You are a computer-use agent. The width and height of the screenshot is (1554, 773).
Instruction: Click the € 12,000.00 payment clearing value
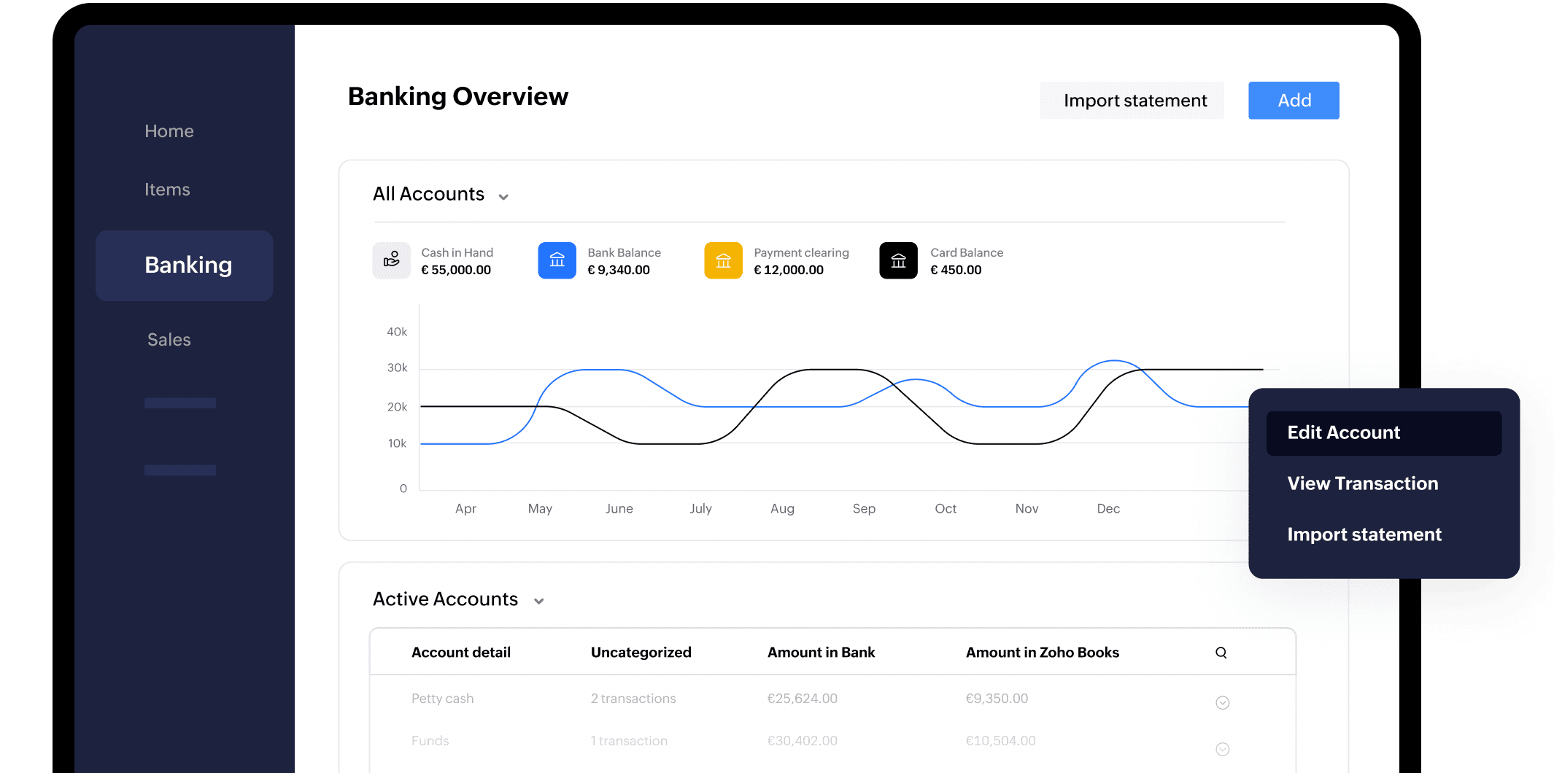pyautogui.click(x=789, y=270)
